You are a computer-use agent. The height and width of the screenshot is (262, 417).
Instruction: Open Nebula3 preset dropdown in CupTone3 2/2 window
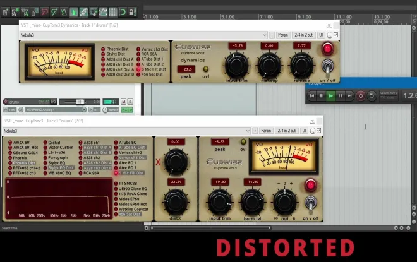(x=126, y=131)
